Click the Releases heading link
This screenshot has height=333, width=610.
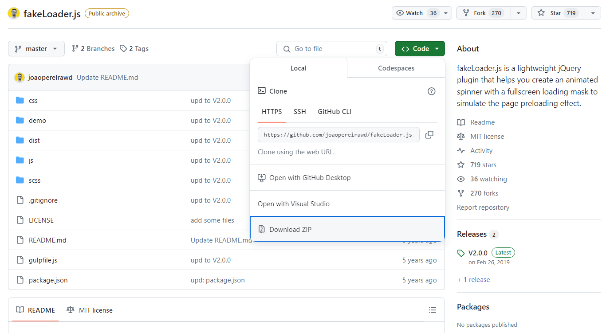coord(472,234)
